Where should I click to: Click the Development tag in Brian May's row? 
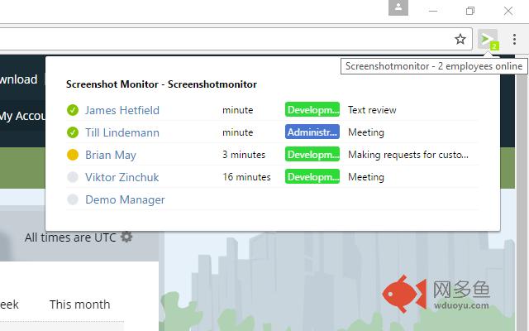[x=312, y=155]
